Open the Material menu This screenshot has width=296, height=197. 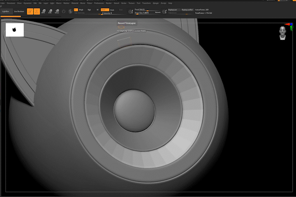75,3
